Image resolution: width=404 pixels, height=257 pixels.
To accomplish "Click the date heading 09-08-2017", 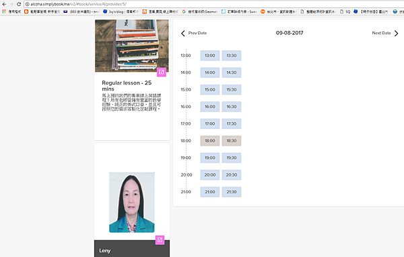I will [x=290, y=33].
